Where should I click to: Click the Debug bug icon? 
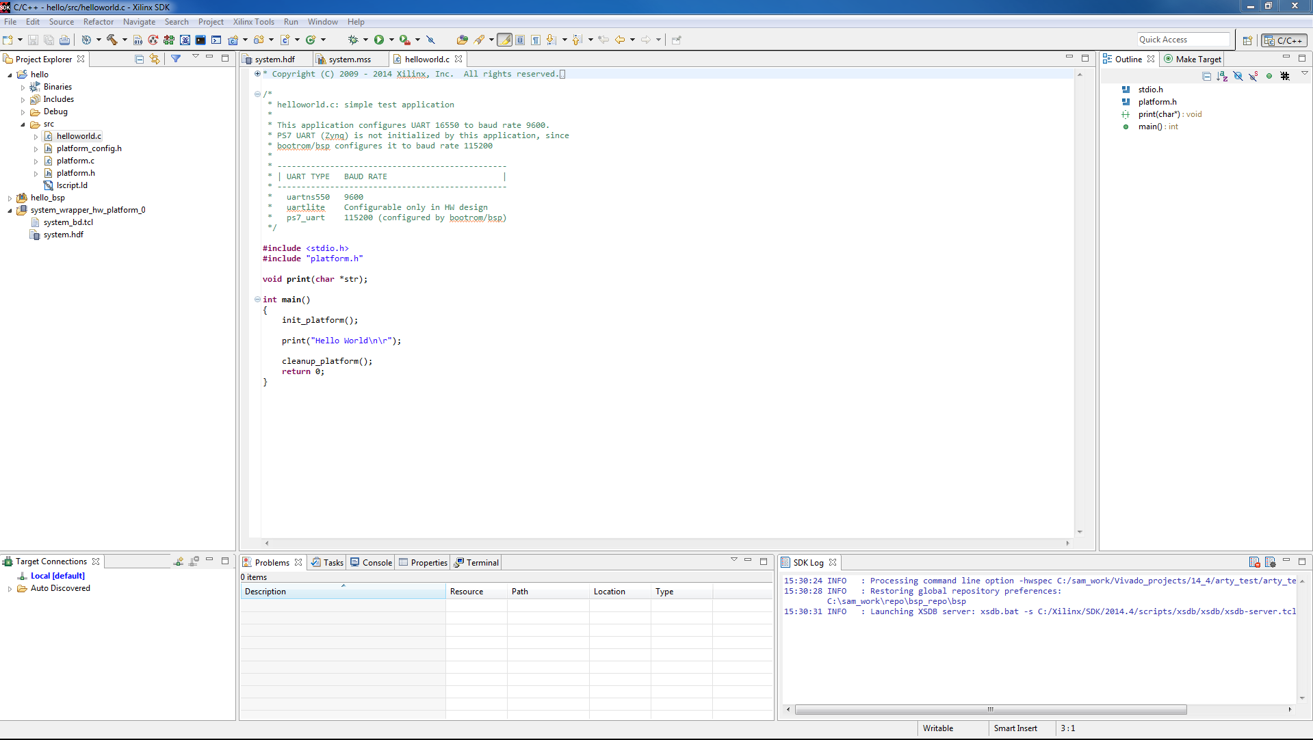click(x=353, y=40)
